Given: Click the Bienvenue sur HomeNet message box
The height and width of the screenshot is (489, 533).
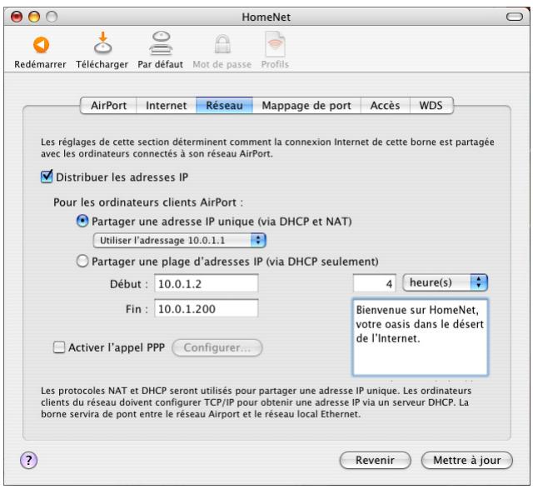Looking at the screenshot, I should pos(421,337).
